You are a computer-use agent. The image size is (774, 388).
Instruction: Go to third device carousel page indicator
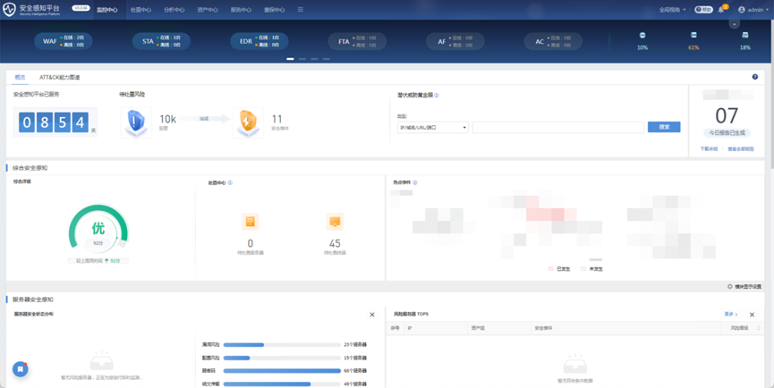pos(314,59)
